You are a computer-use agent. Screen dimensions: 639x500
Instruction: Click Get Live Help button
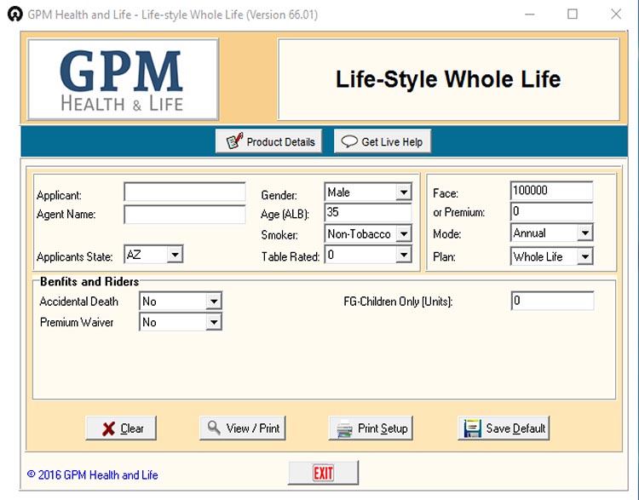[383, 141]
